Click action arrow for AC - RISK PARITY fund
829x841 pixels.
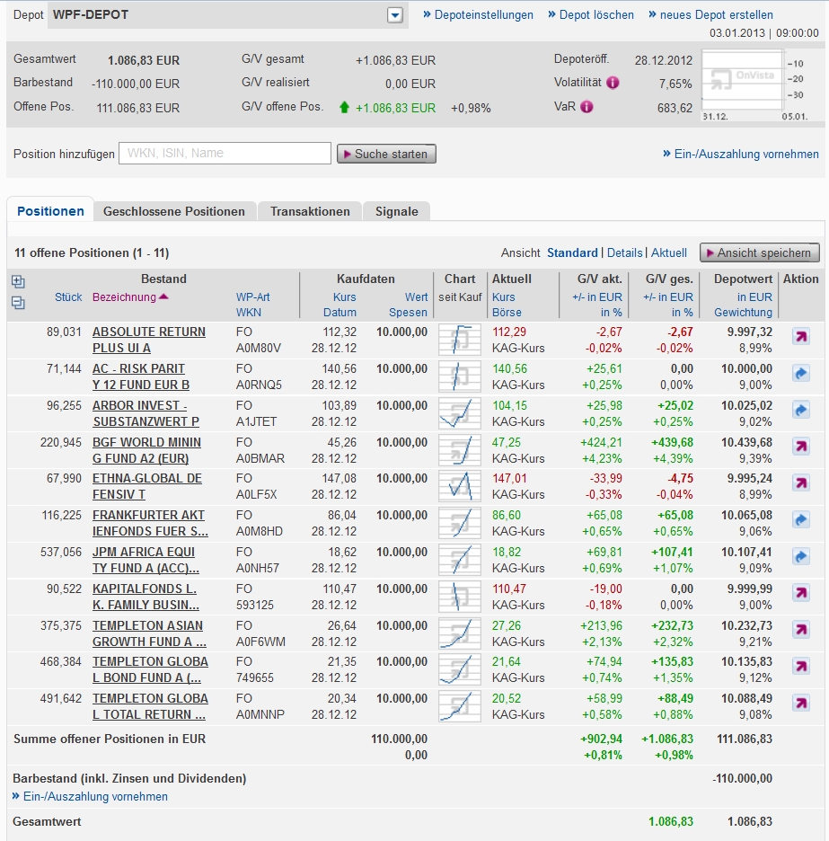tap(800, 373)
